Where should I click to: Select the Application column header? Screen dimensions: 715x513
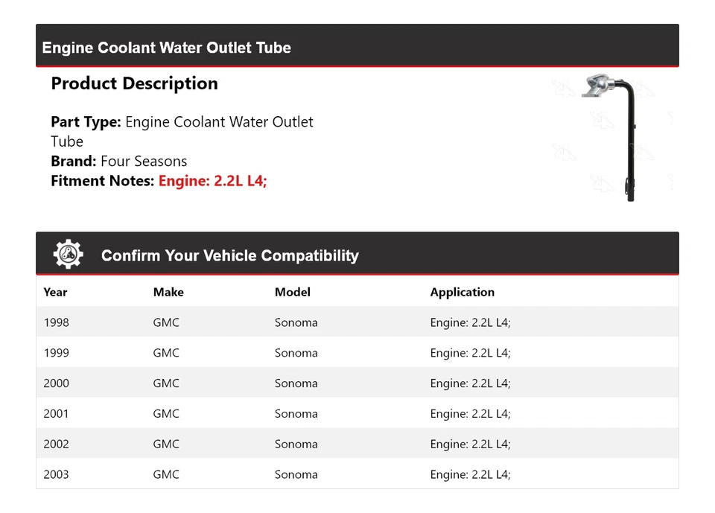click(x=463, y=292)
